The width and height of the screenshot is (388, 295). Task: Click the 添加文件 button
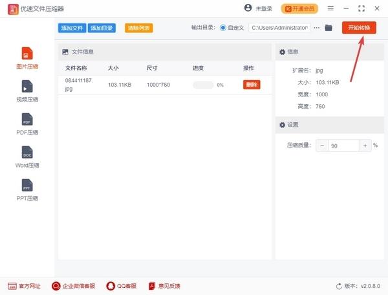[72, 28]
